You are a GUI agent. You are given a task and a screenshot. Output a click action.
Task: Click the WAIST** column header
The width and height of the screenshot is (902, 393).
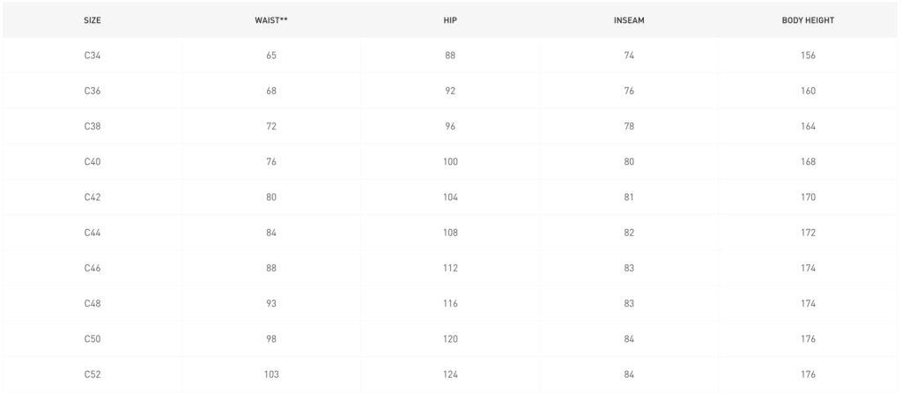[x=271, y=20]
